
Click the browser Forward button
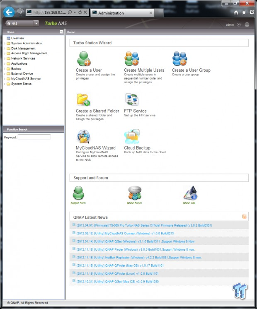pyautogui.click(x=20, y=12)
